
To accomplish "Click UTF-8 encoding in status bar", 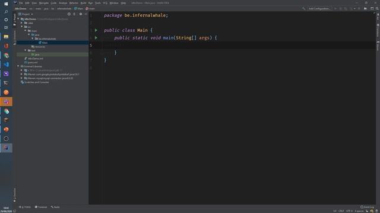I will tap(350, 211).
